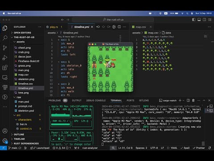214x161 pixels.
Task: Expand the RUST DEPENDENCIES section
Action: [x=27, y=144]
